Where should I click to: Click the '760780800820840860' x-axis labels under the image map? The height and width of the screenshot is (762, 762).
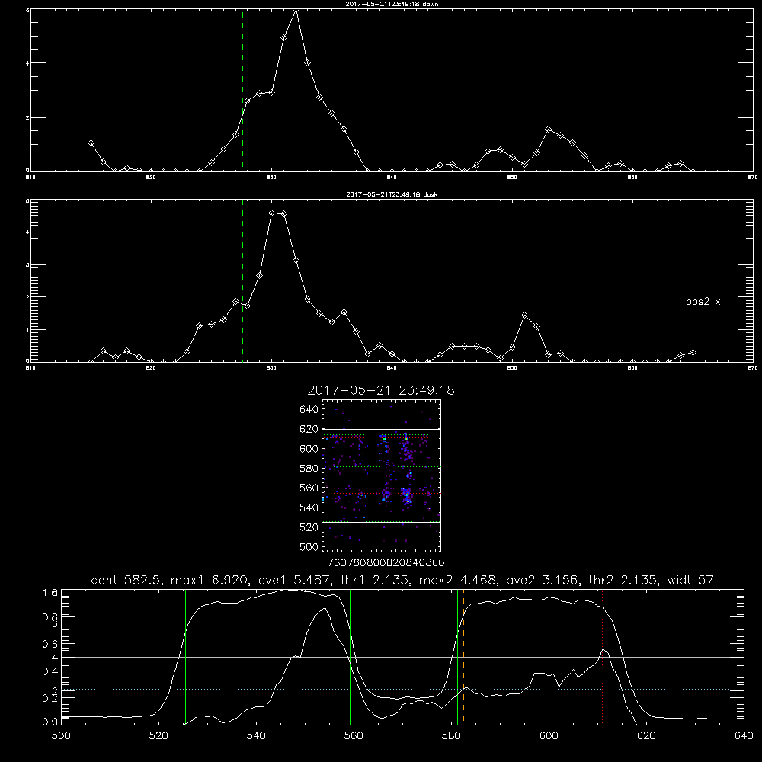386,563
